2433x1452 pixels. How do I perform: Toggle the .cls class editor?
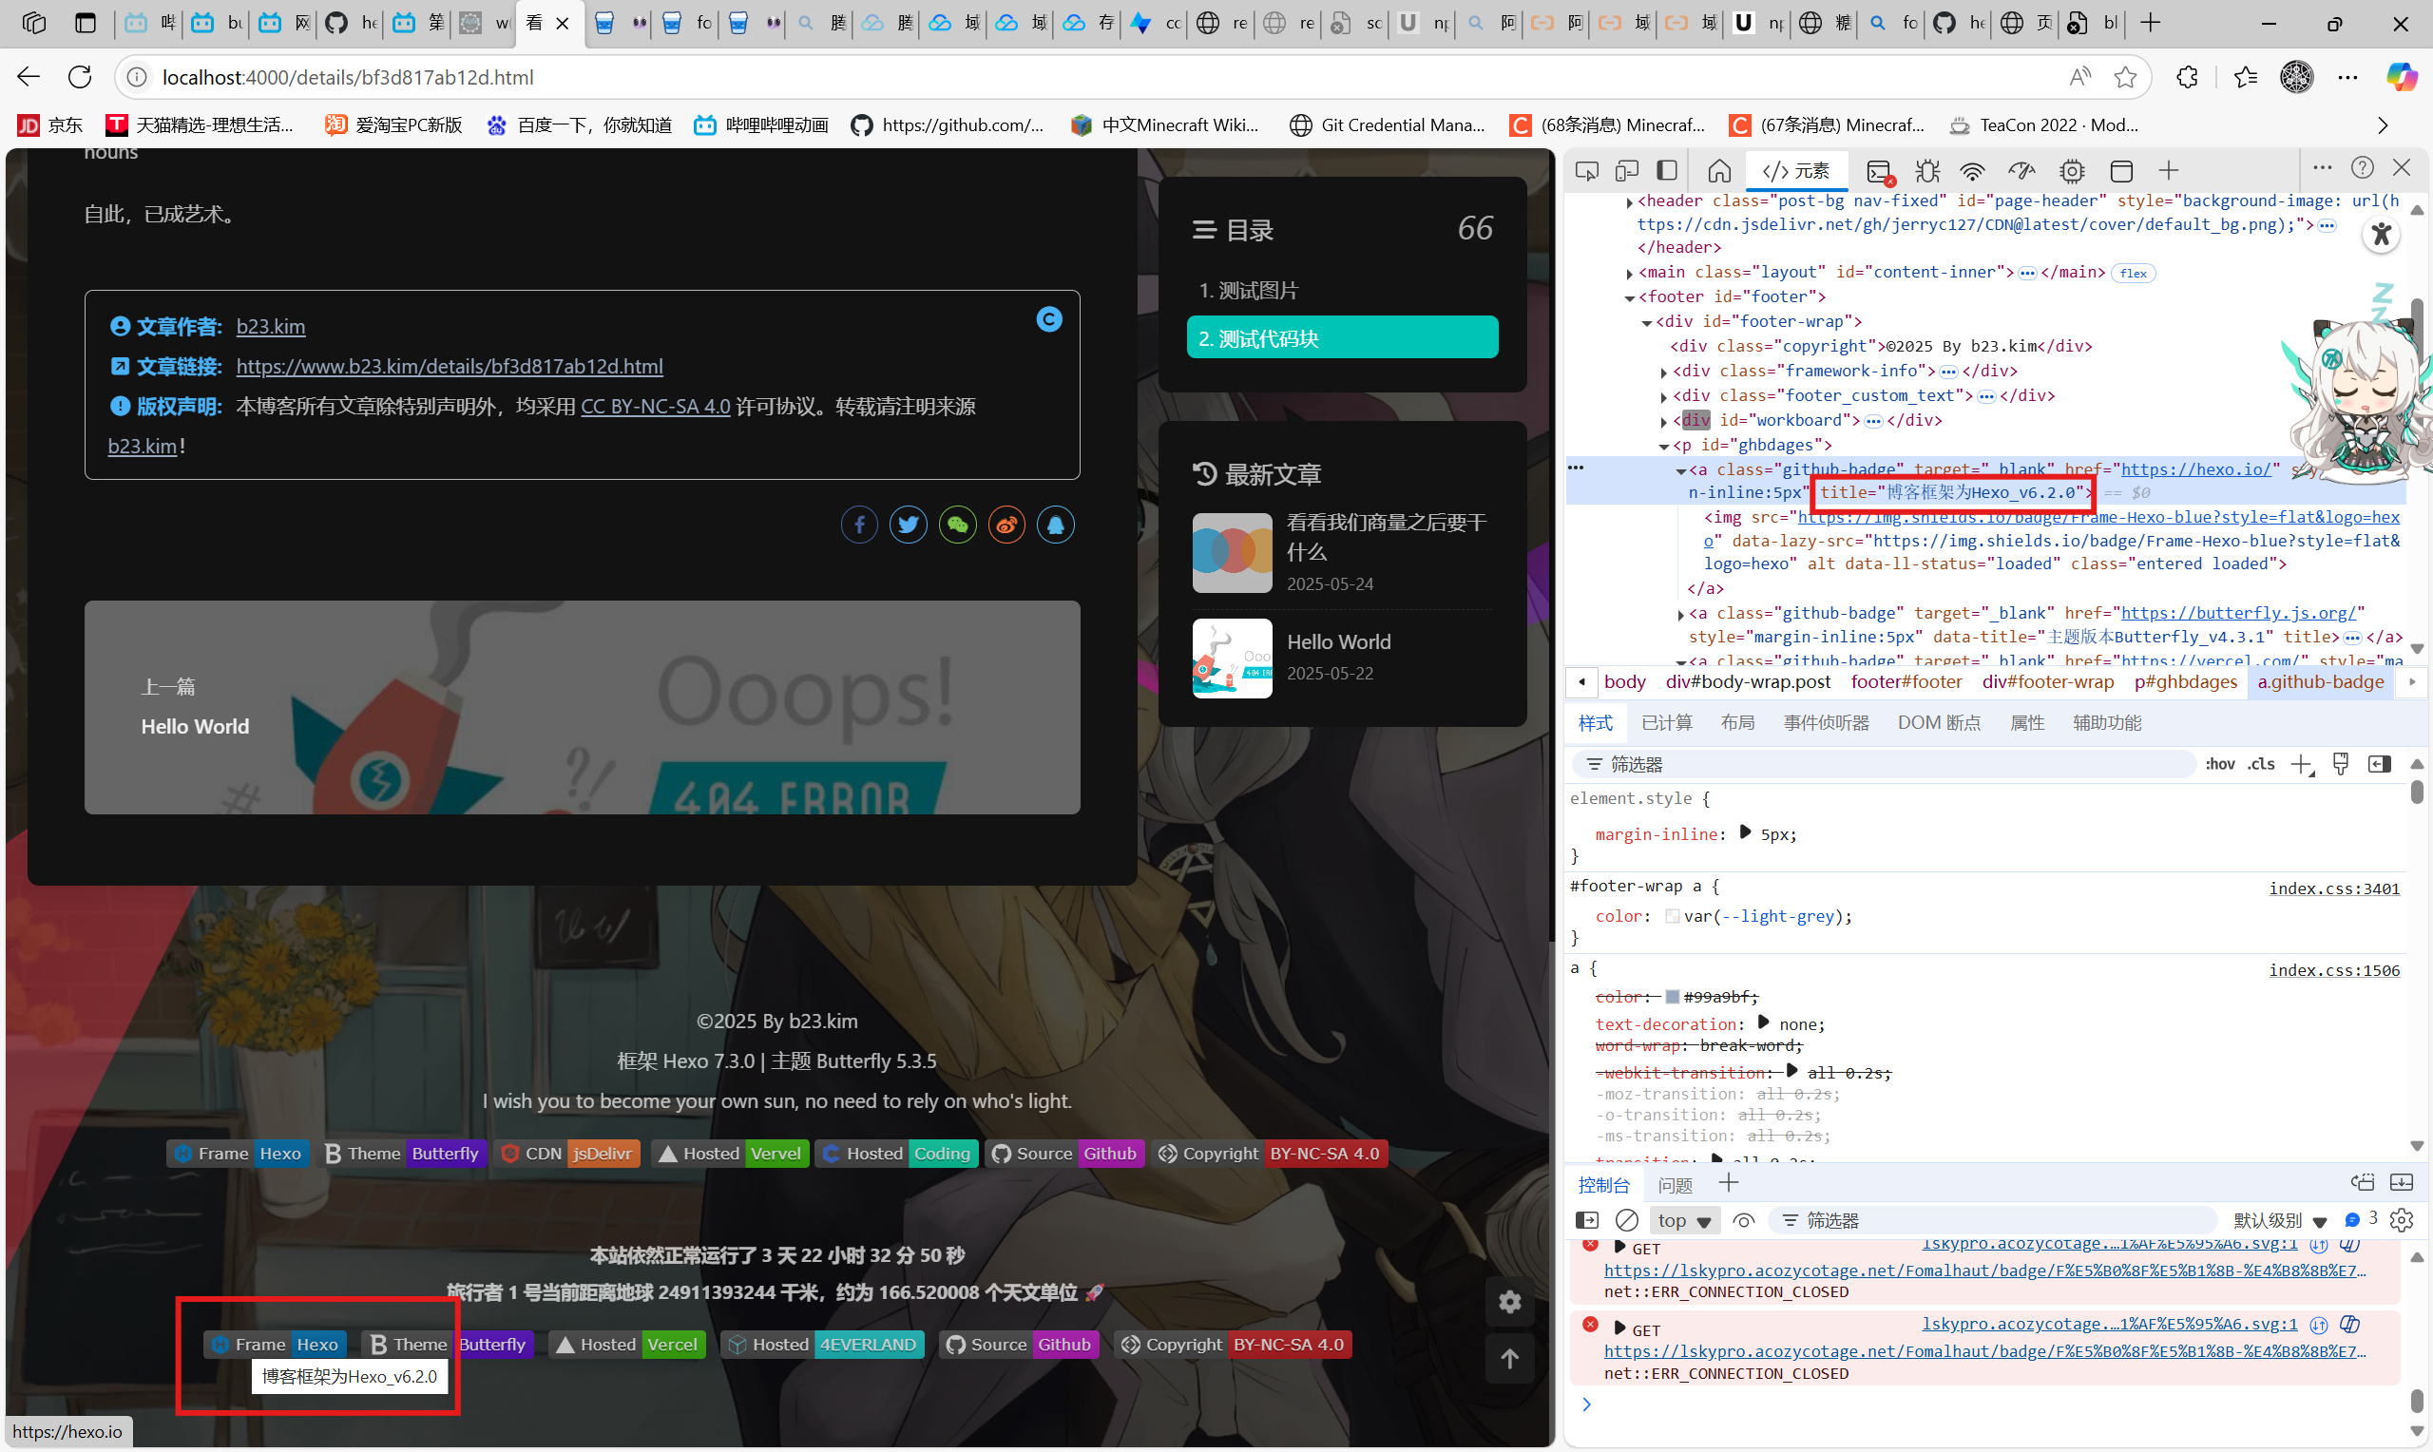click(x=2261, y=764)
